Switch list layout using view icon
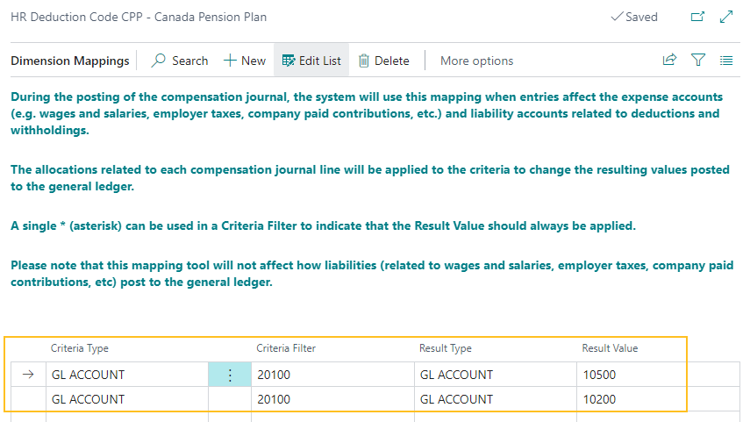 [x=726, y=61]
